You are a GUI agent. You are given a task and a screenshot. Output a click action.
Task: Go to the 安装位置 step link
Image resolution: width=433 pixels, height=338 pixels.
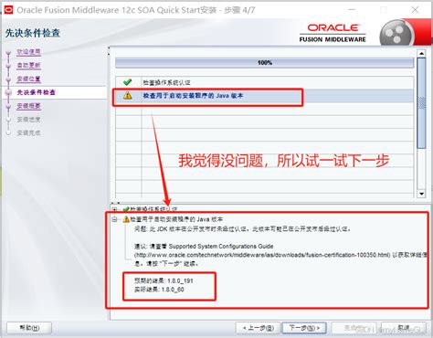[x=28, y=79]
